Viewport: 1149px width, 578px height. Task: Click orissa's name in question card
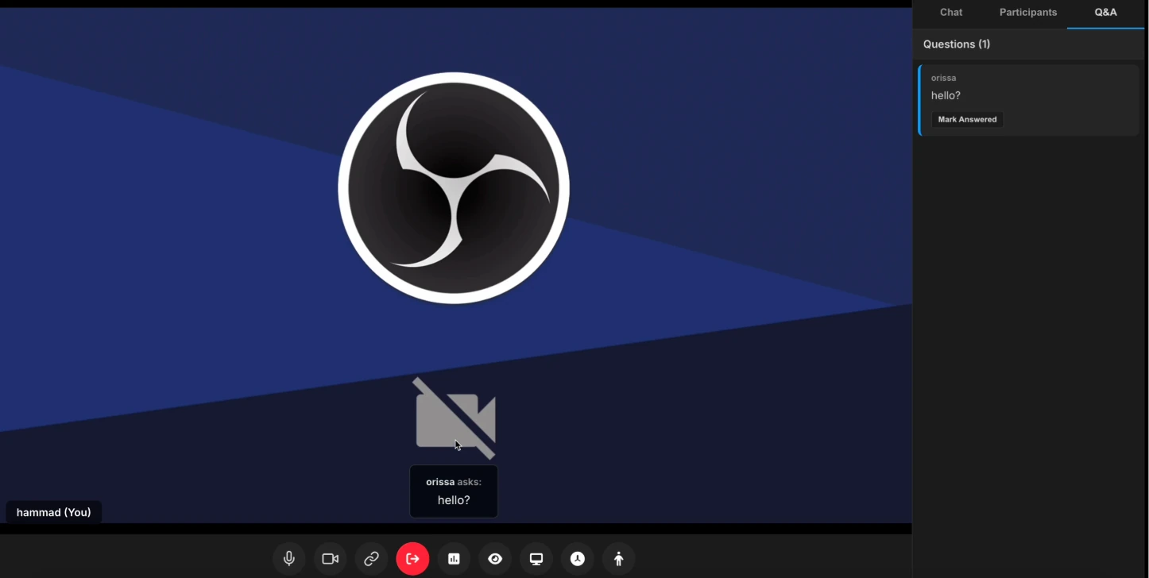point(944,78)
